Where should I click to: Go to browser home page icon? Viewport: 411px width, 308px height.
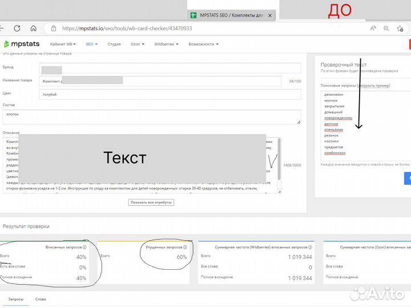tap(33, 29)
